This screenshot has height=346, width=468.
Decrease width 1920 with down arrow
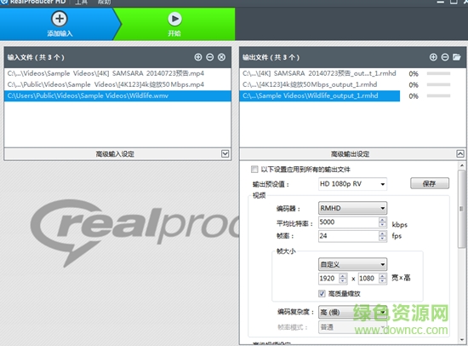[343, 281]
